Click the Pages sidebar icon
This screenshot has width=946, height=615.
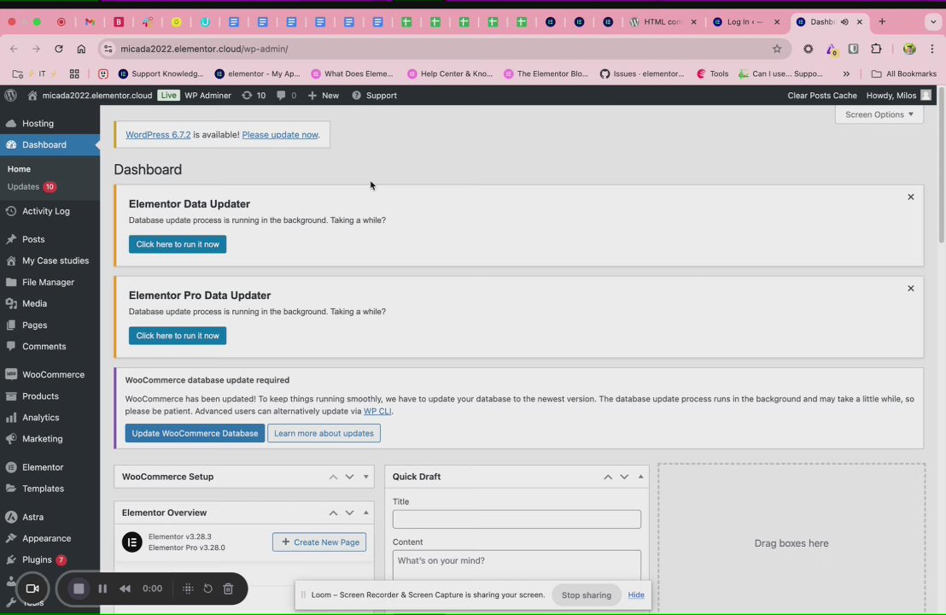tap(11, 325)
